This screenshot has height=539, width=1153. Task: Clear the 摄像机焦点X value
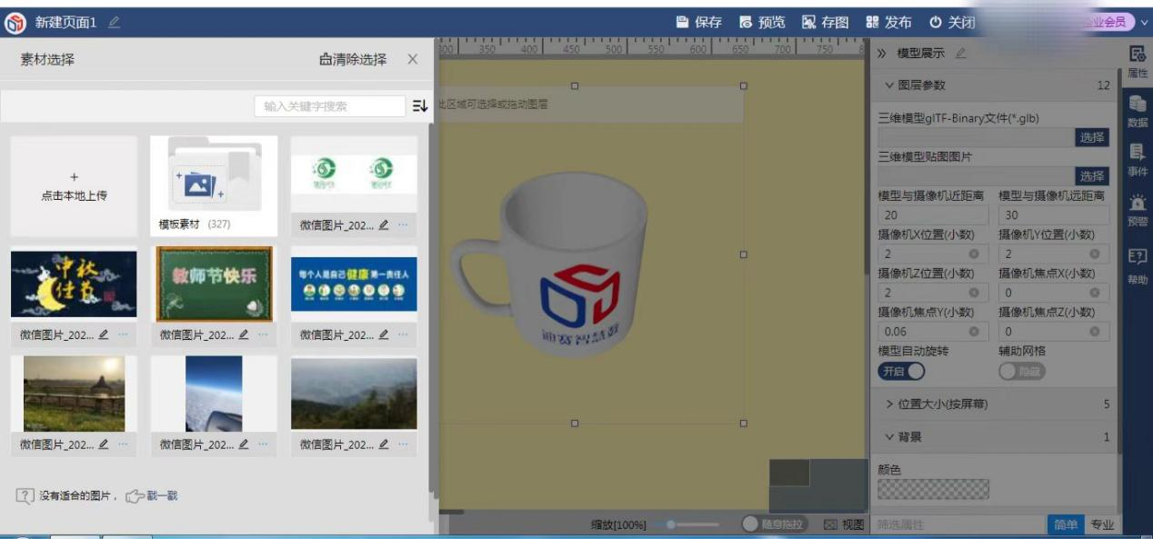coord(1095,293)
